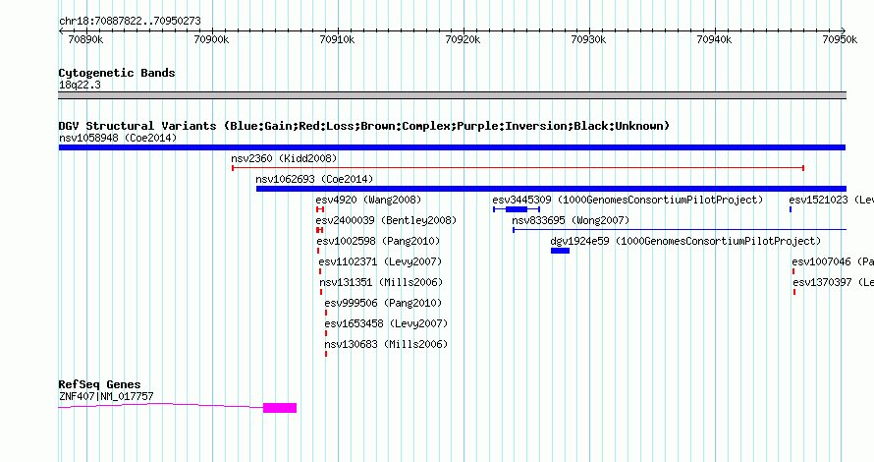Click the ZNF407 magenta intron line
Screen dimensions: 874x462
click(x=160, y=405)
